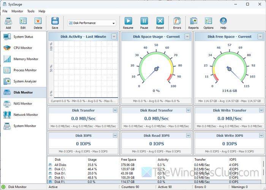The height and width of the screenshot is (190, 266).
Task: Open the File menu
Action: point(5,11)
